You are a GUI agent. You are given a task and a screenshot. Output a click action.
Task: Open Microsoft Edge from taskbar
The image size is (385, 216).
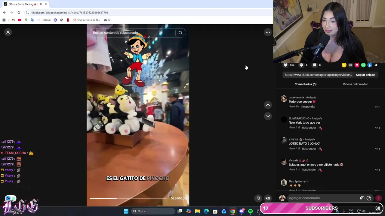click(206, 211)
